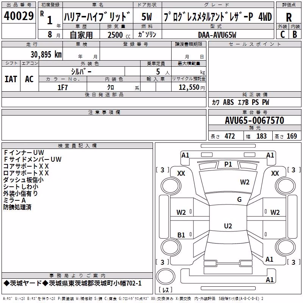Screen dimensions: 303x303
Task: Click G mark on windshield diagram
Action: click(x=239, y=200)
